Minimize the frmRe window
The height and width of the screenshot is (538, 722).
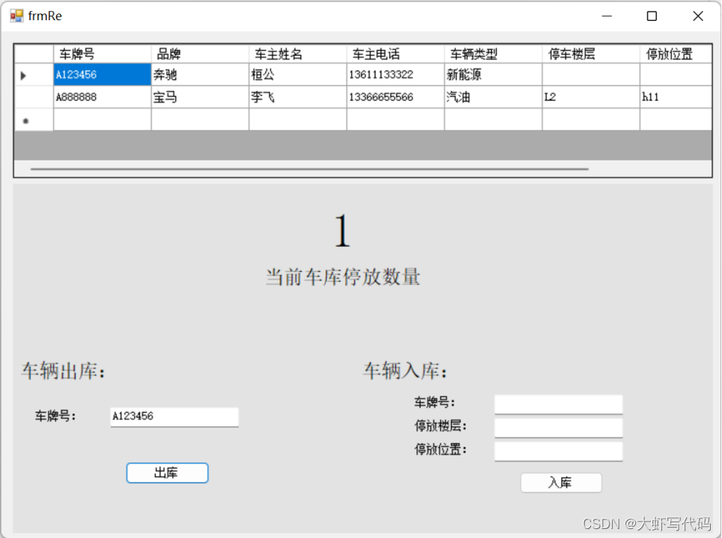click(x=607, y=16)
